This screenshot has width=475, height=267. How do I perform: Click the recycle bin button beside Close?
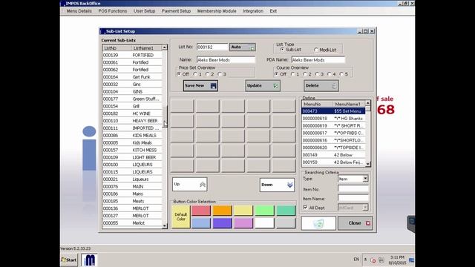pos(318,223)
